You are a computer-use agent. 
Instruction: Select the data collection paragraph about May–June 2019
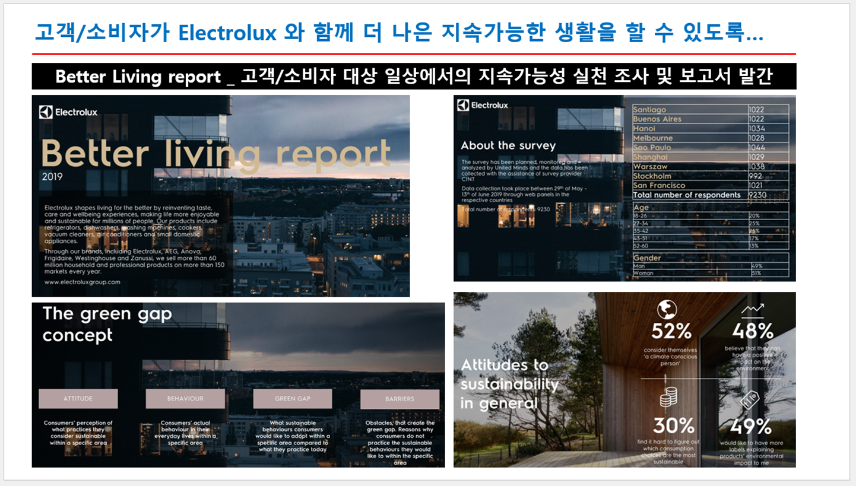pyautogui.click(x=524, y=194)
